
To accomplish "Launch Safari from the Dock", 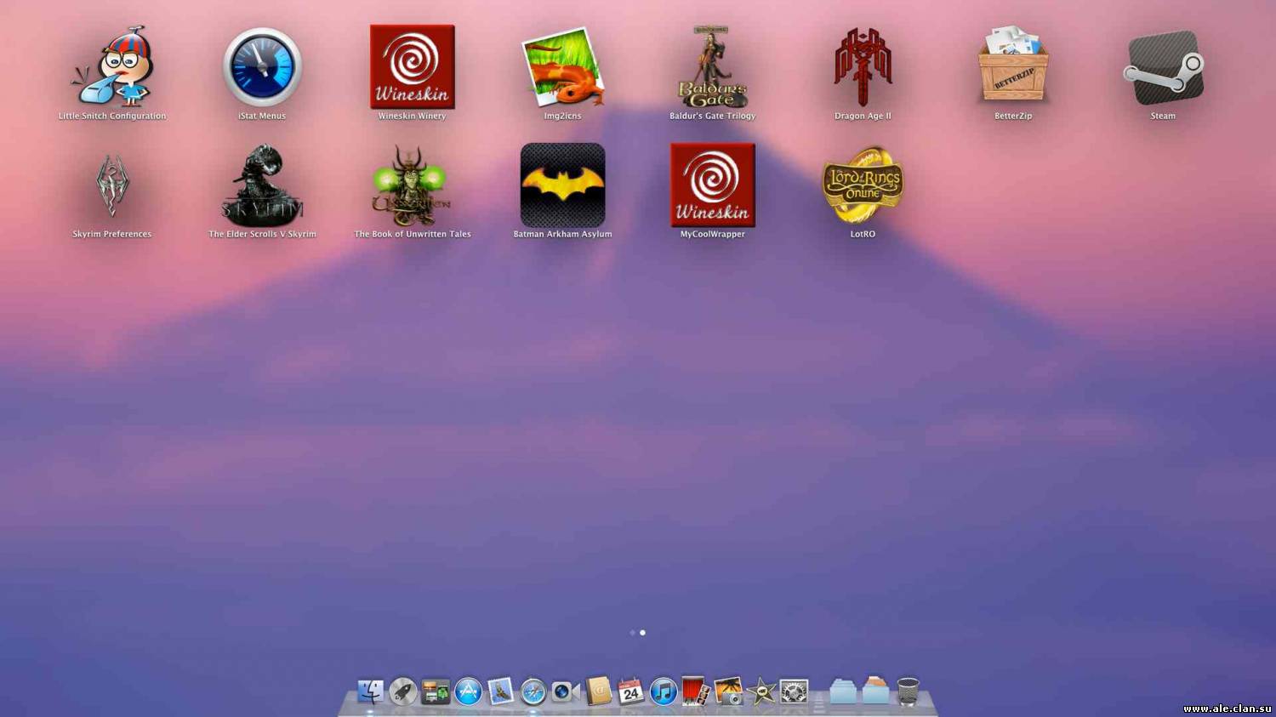I will click(533, 691).
